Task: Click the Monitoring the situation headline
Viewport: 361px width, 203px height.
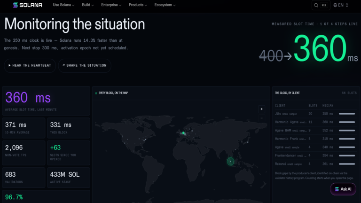Action: point(75,24)
